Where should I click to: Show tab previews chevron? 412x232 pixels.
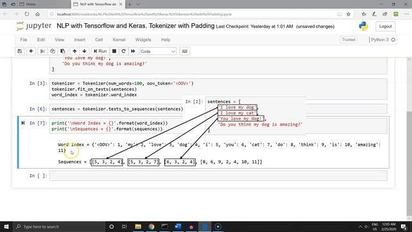pos(138,5)
